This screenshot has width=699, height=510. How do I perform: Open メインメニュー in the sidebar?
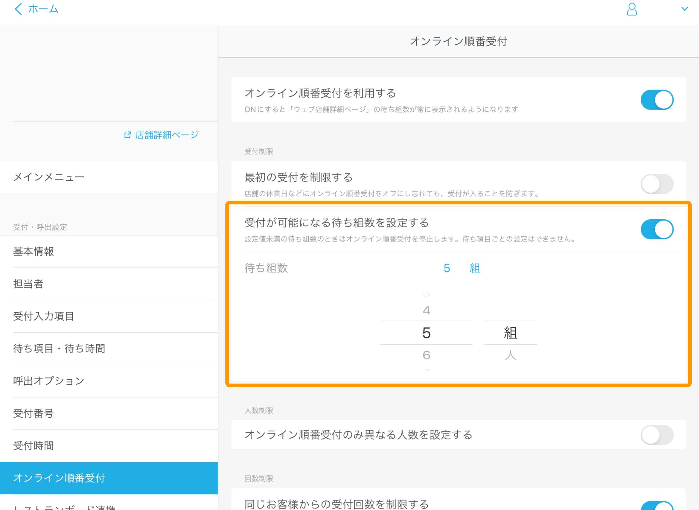[x=49, y=177]
